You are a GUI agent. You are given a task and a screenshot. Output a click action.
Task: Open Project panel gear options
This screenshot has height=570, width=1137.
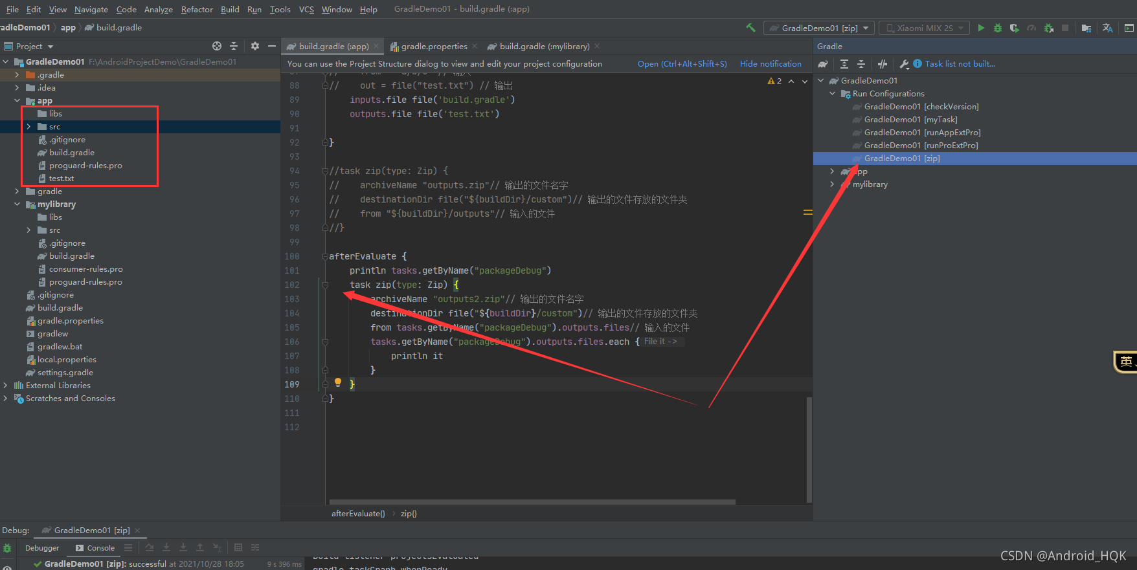point(255,46)
